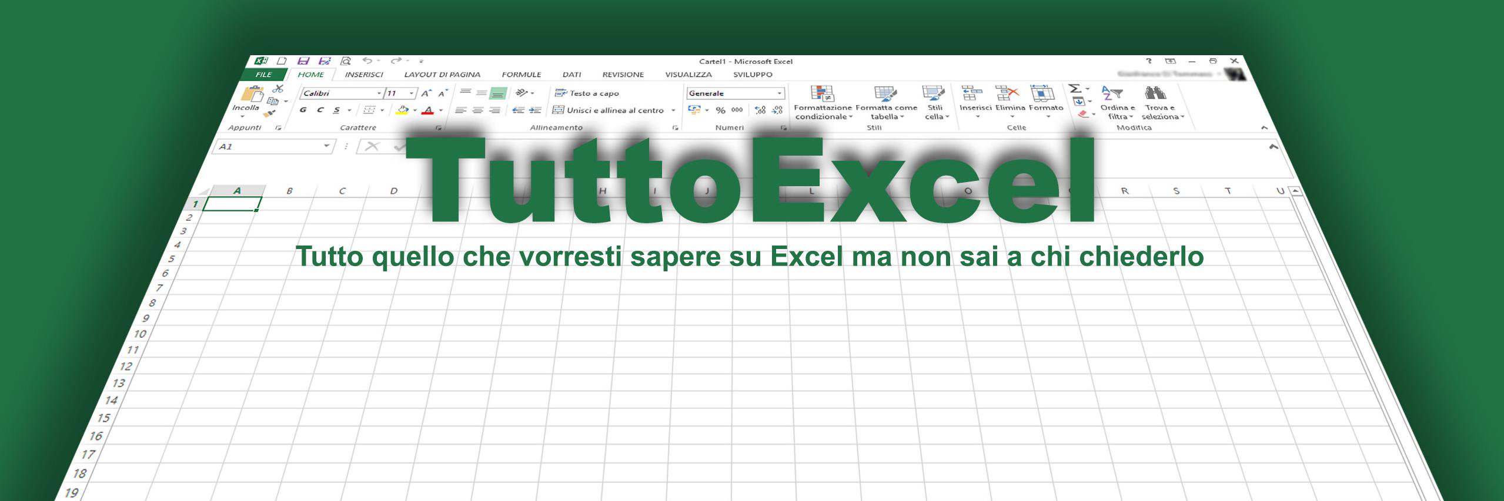Click the Help question mark icon
The height and width of the screenshot is (501, 1504).
click(x=1149, y=60)
